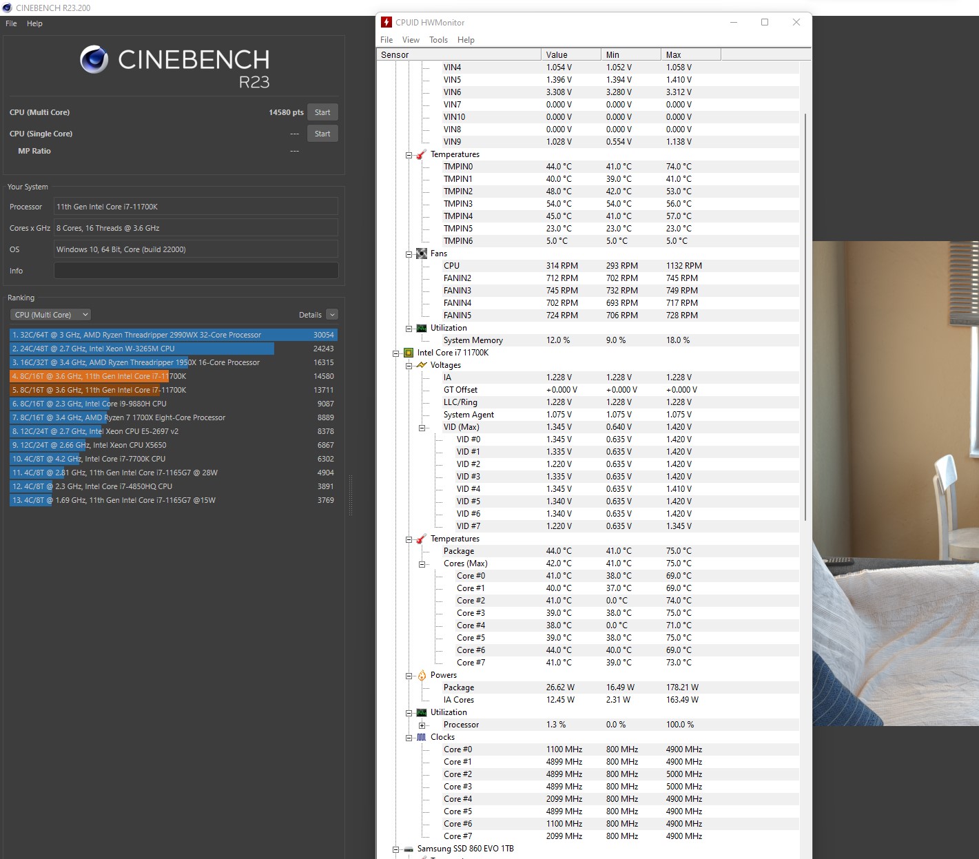Click the fan icon beside Fans
The height and width of the screenshot is (859, 979).
tap(422, 253)
